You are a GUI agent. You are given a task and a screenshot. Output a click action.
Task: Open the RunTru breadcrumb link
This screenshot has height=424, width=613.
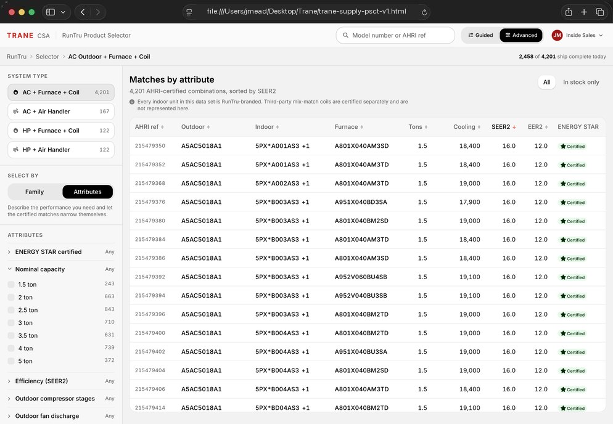point(17,57)
